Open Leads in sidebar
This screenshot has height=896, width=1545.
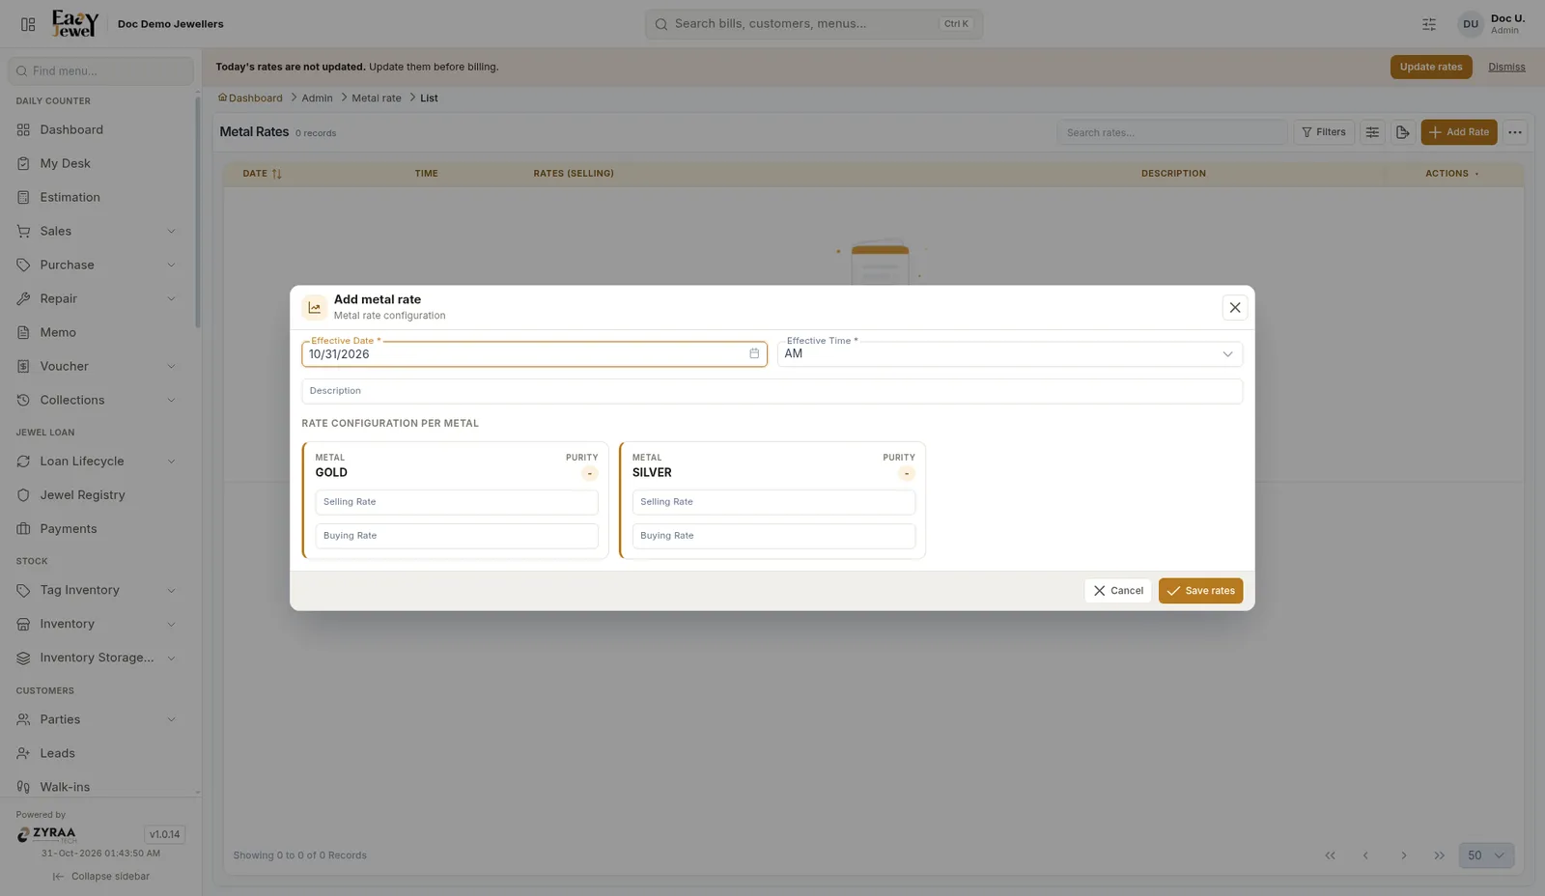(98, 753)
